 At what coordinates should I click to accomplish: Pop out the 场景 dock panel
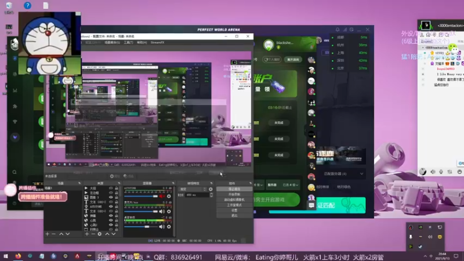79,183
